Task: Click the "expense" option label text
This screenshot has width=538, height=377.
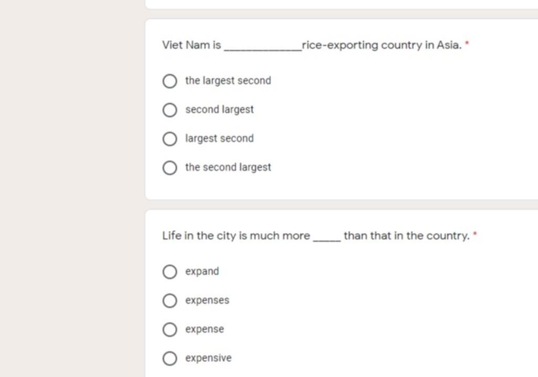Action: 204,329
